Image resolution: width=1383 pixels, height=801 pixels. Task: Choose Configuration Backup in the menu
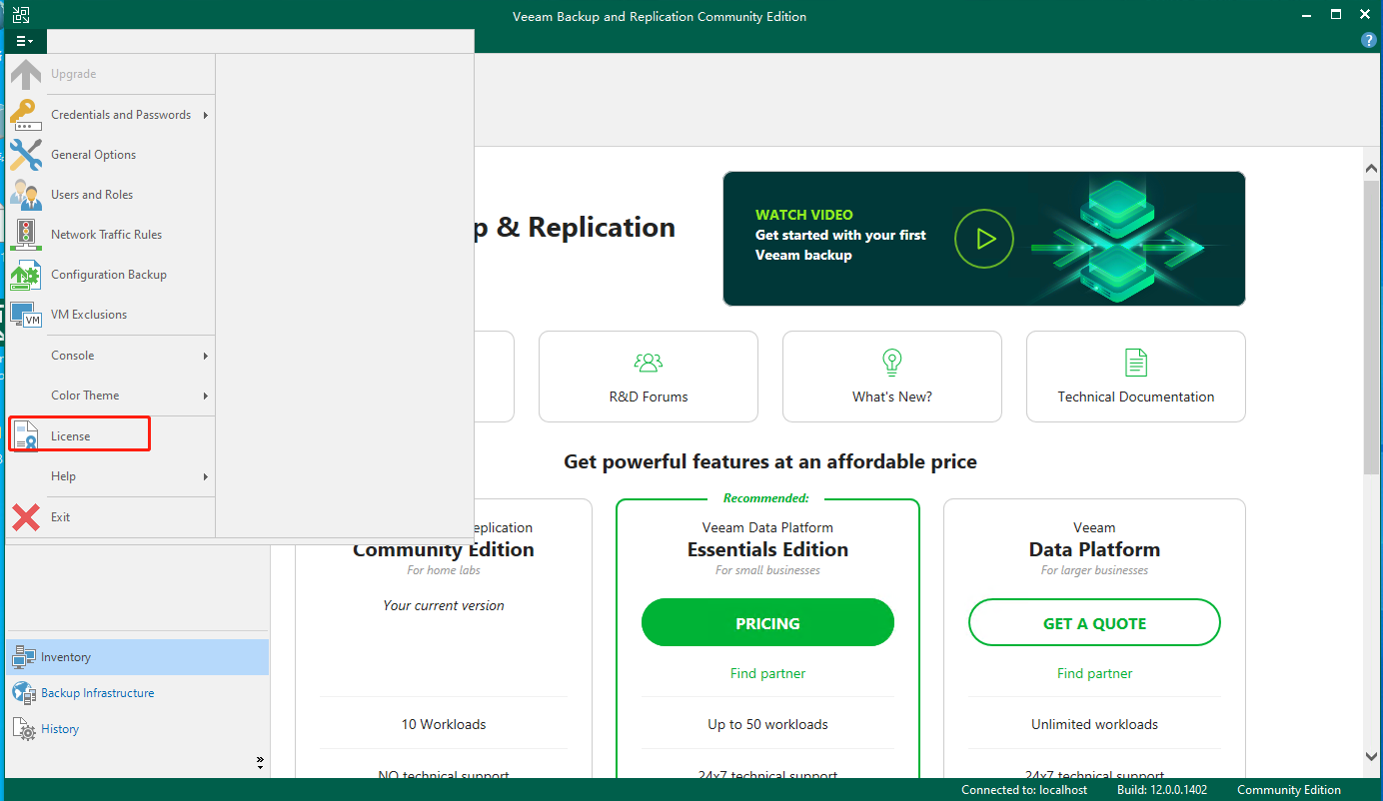click(111, 275)
